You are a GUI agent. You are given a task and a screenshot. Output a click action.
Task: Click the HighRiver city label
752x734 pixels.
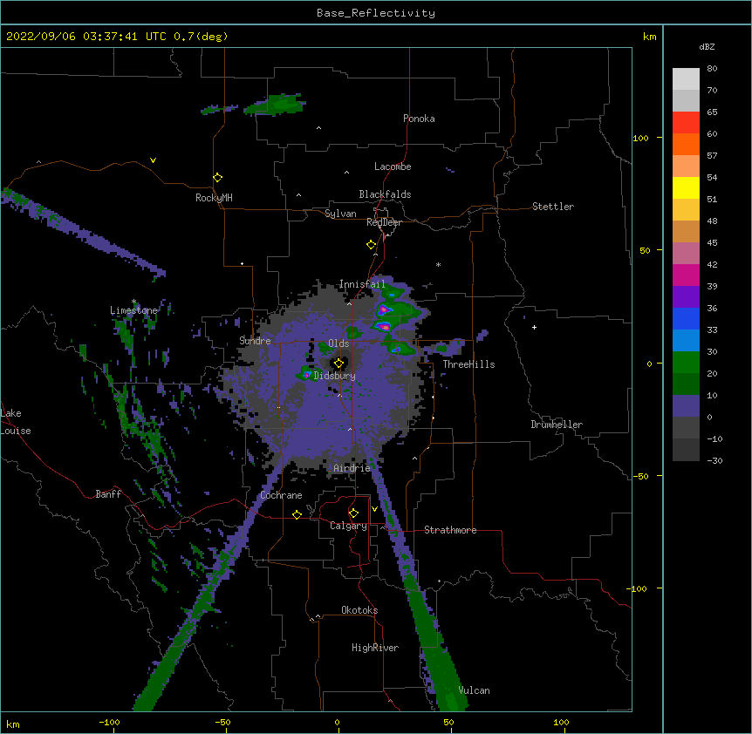375,648
